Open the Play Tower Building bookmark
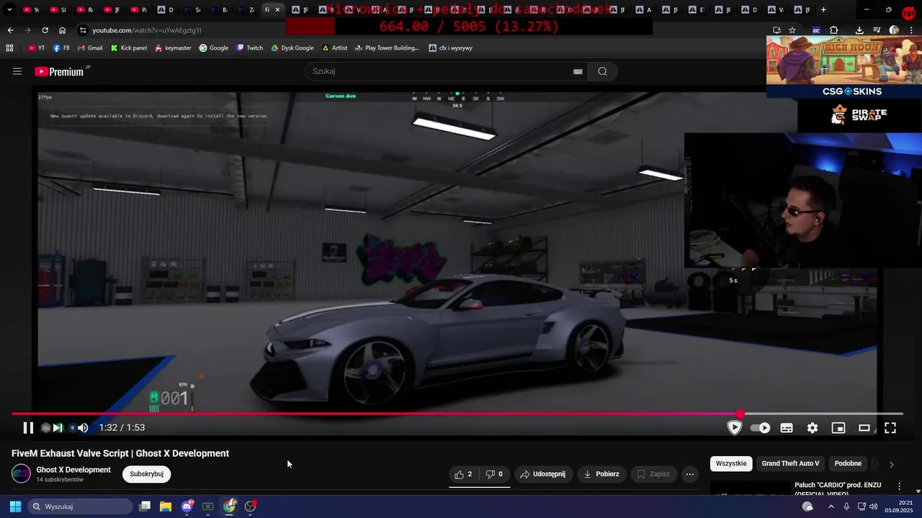Image resolution: width=922 pixels, height=518 pixels. (x=386, y=48)
